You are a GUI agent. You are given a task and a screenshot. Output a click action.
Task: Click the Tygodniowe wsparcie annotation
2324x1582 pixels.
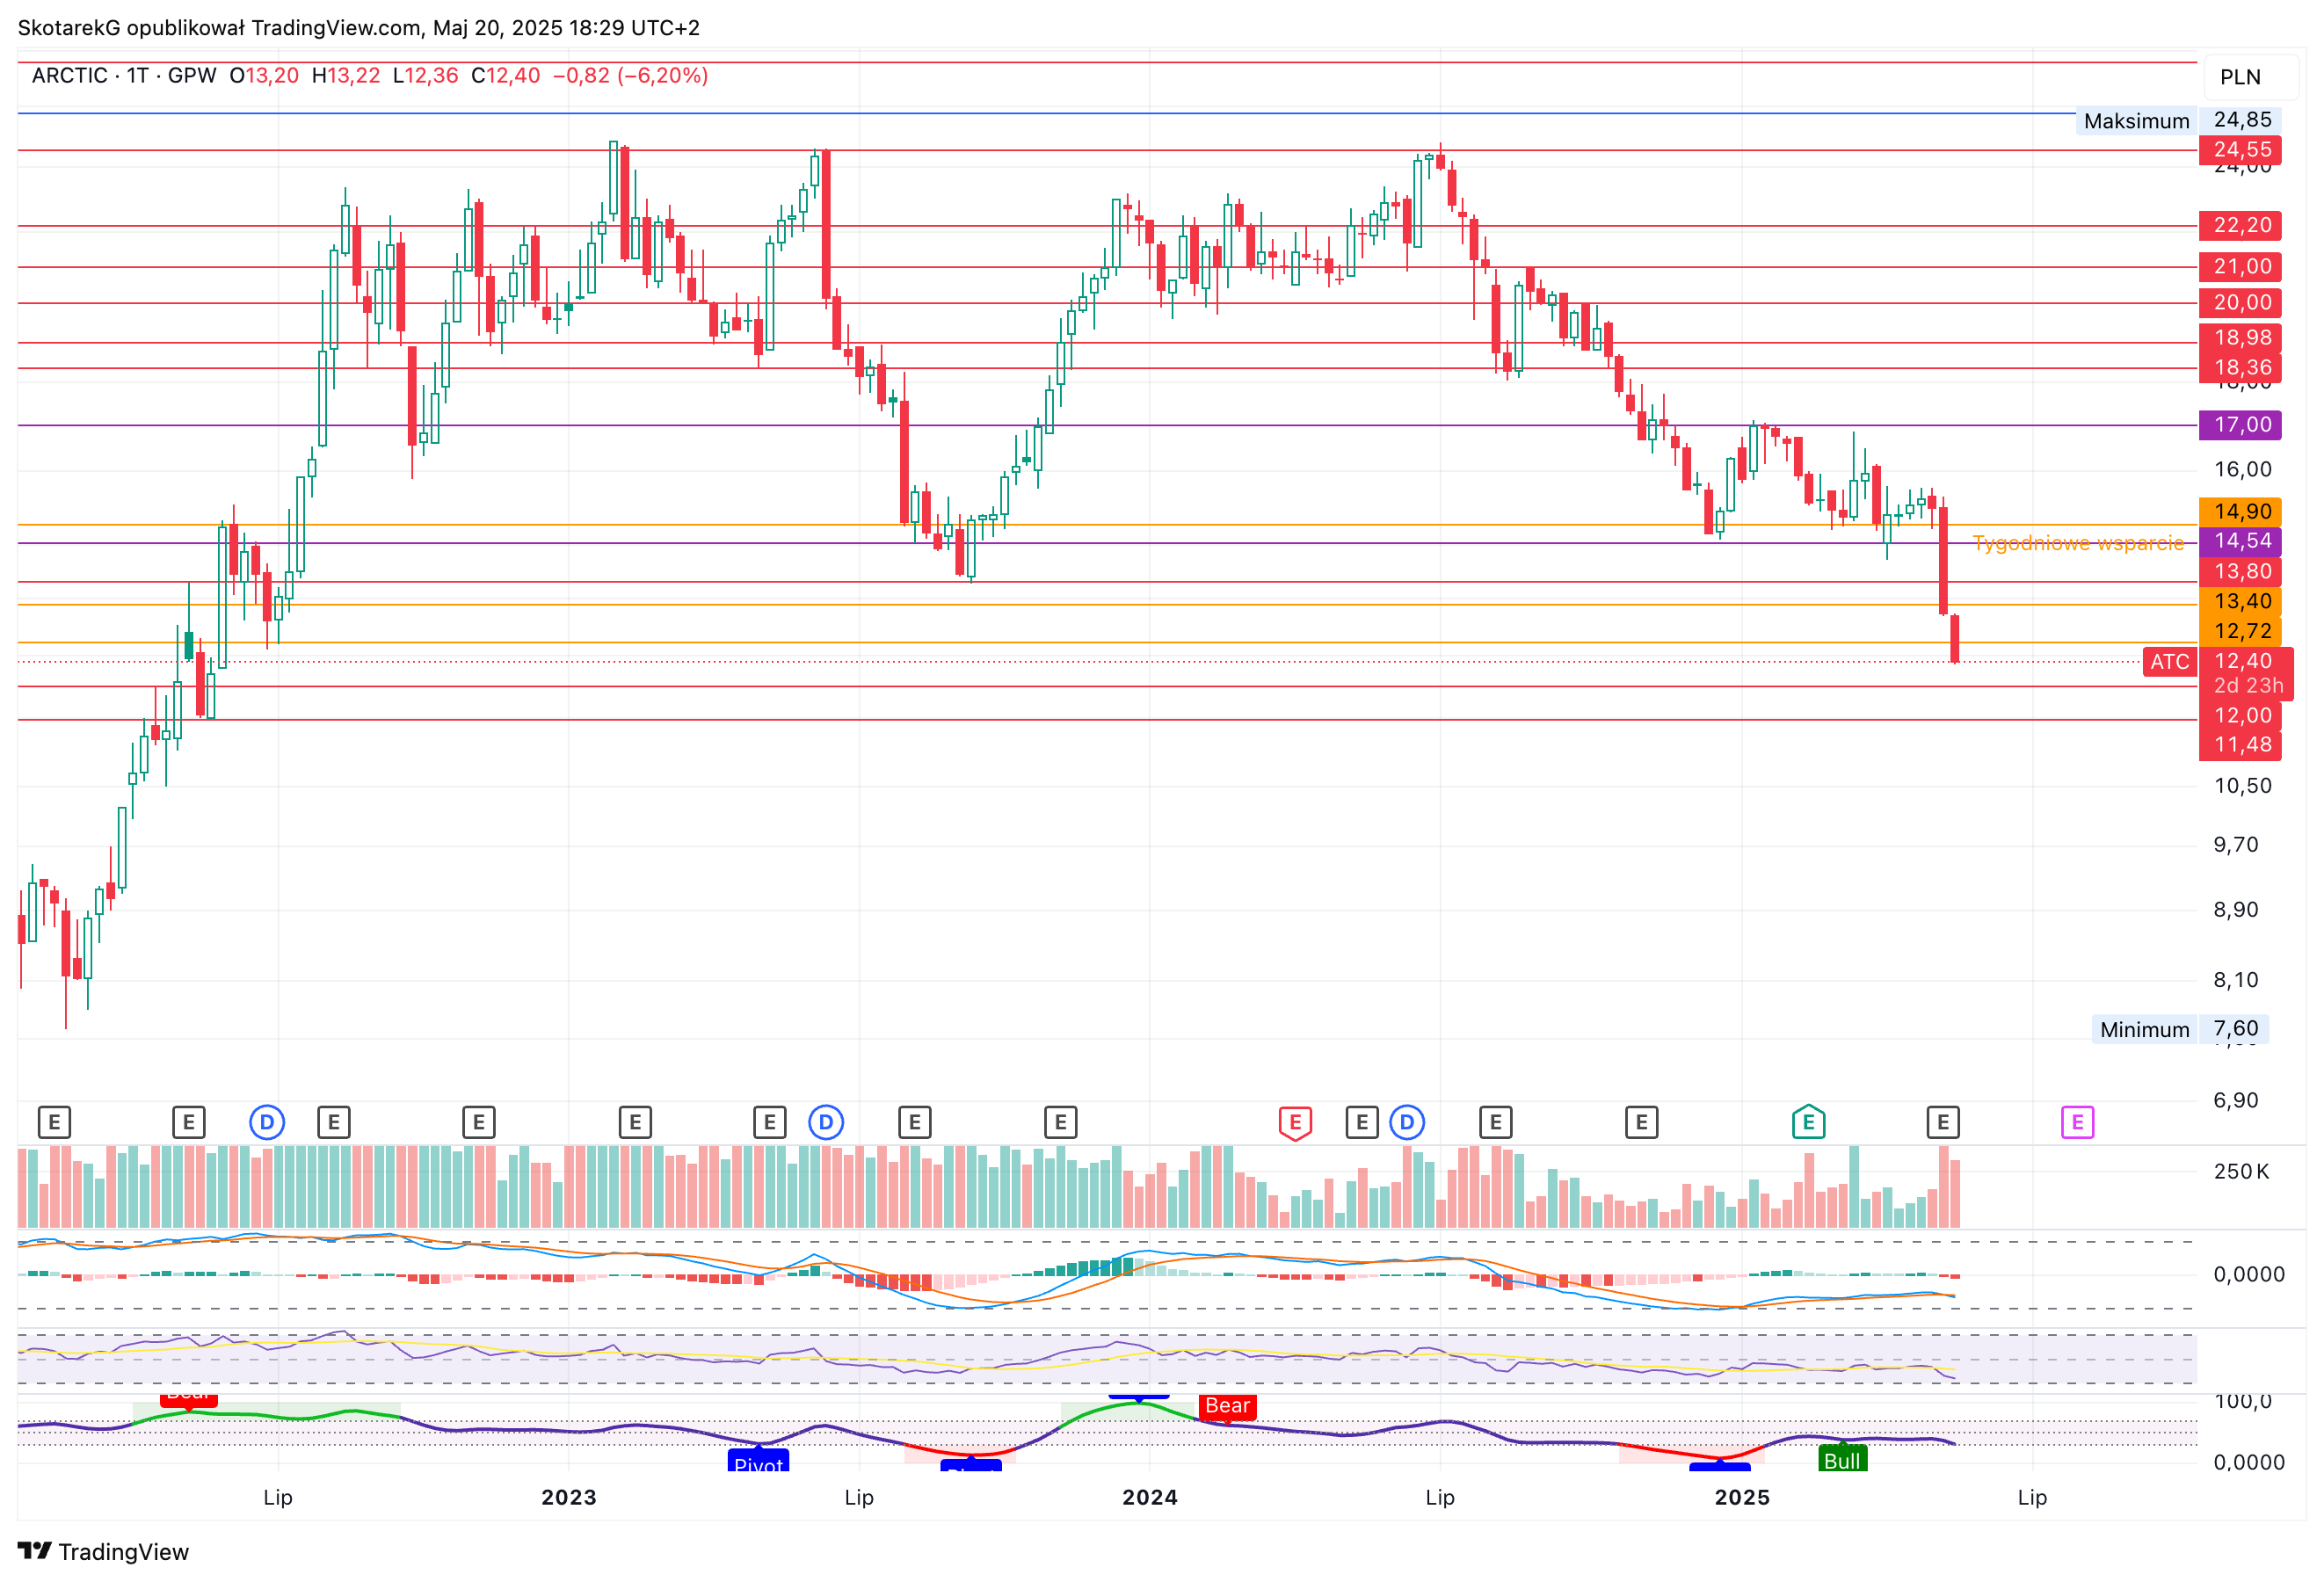[x=2078, y=543]
